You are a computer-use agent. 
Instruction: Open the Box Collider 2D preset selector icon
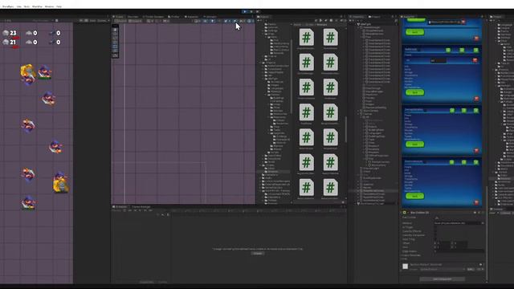(479, 213)
